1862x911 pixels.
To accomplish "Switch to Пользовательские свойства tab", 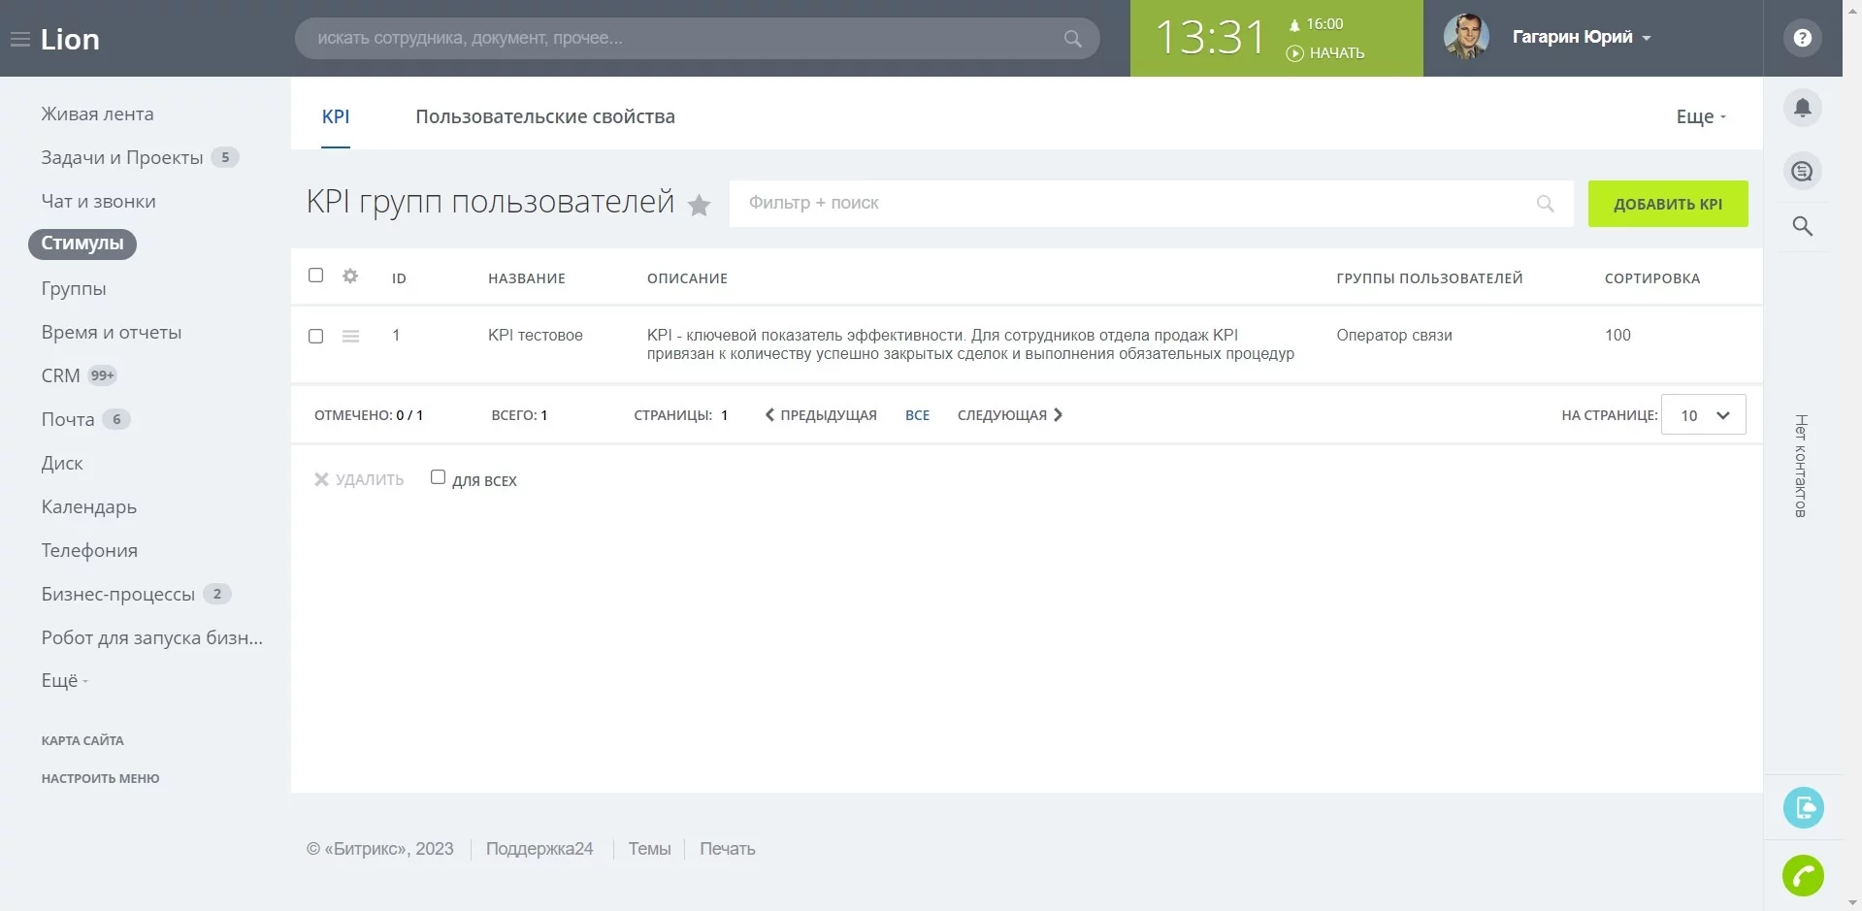I will (544, 117).
